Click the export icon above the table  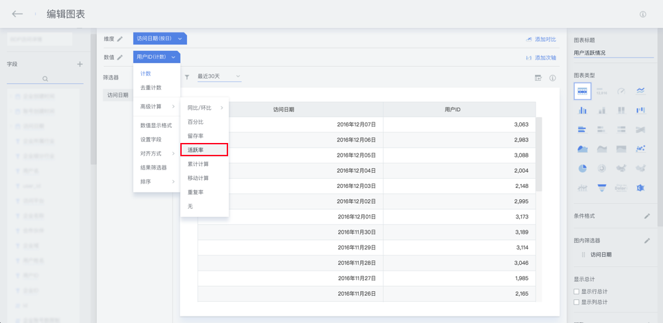[538, 77]
